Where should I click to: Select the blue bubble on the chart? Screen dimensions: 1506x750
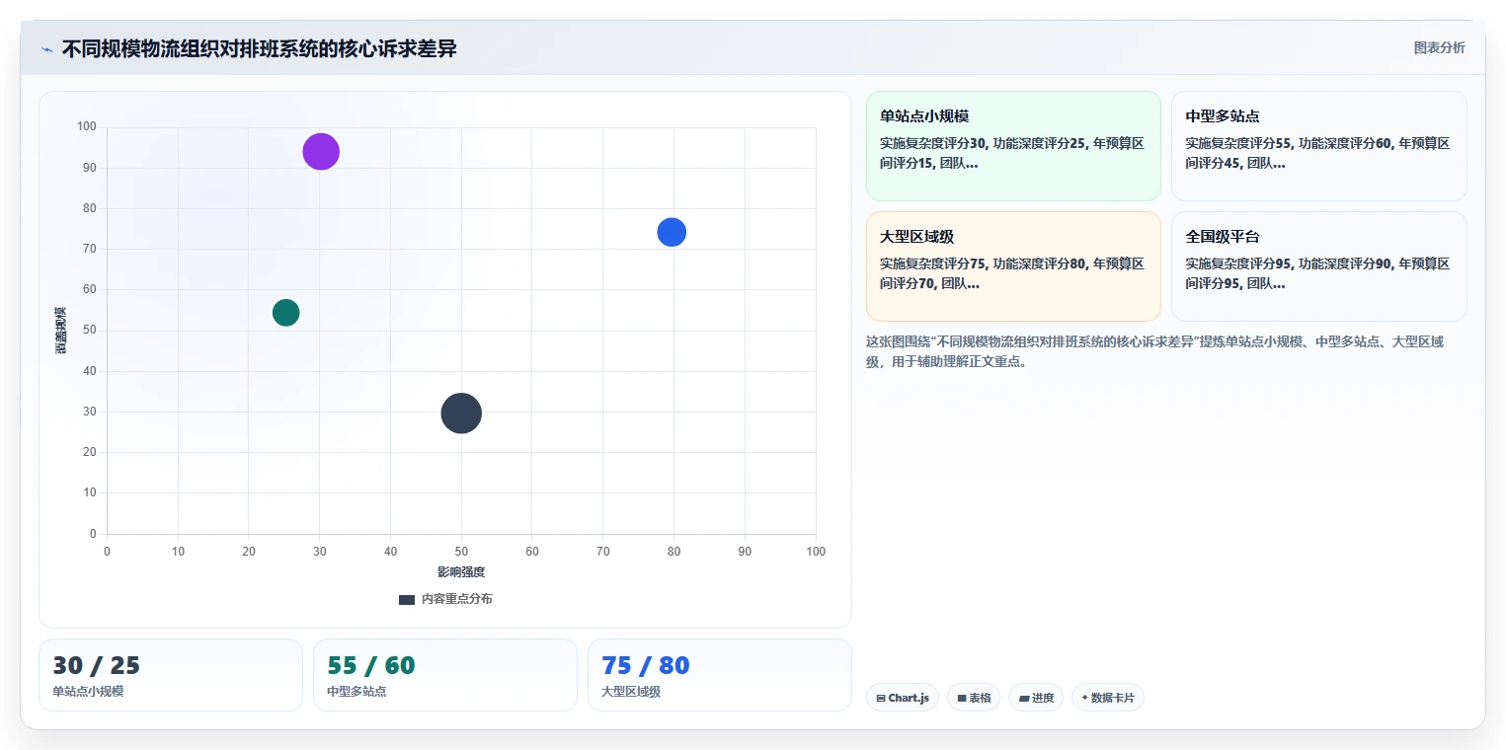click(x=672, y=232)
